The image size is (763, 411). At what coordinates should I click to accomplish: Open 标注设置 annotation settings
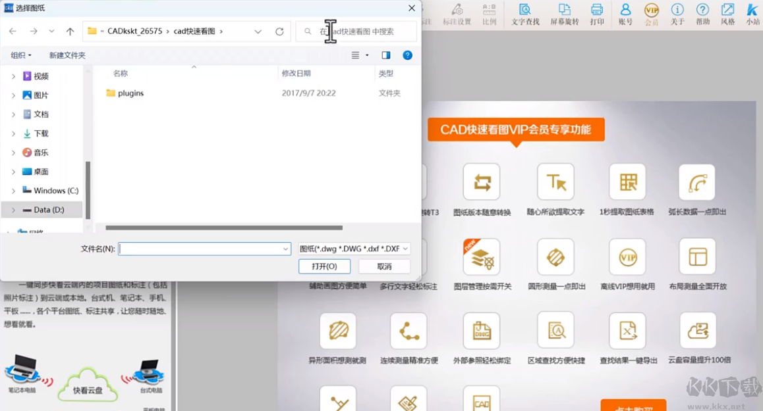[x=457, y=14]
